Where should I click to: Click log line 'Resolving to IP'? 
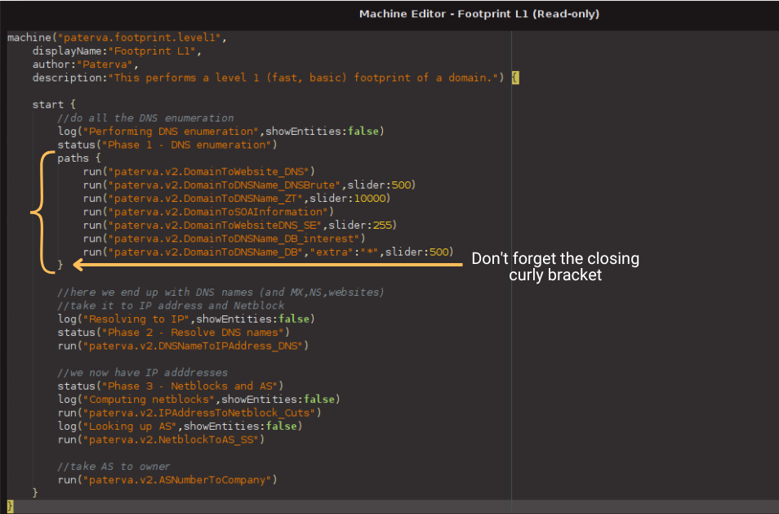pyautogui.click(x=186, y=320)
